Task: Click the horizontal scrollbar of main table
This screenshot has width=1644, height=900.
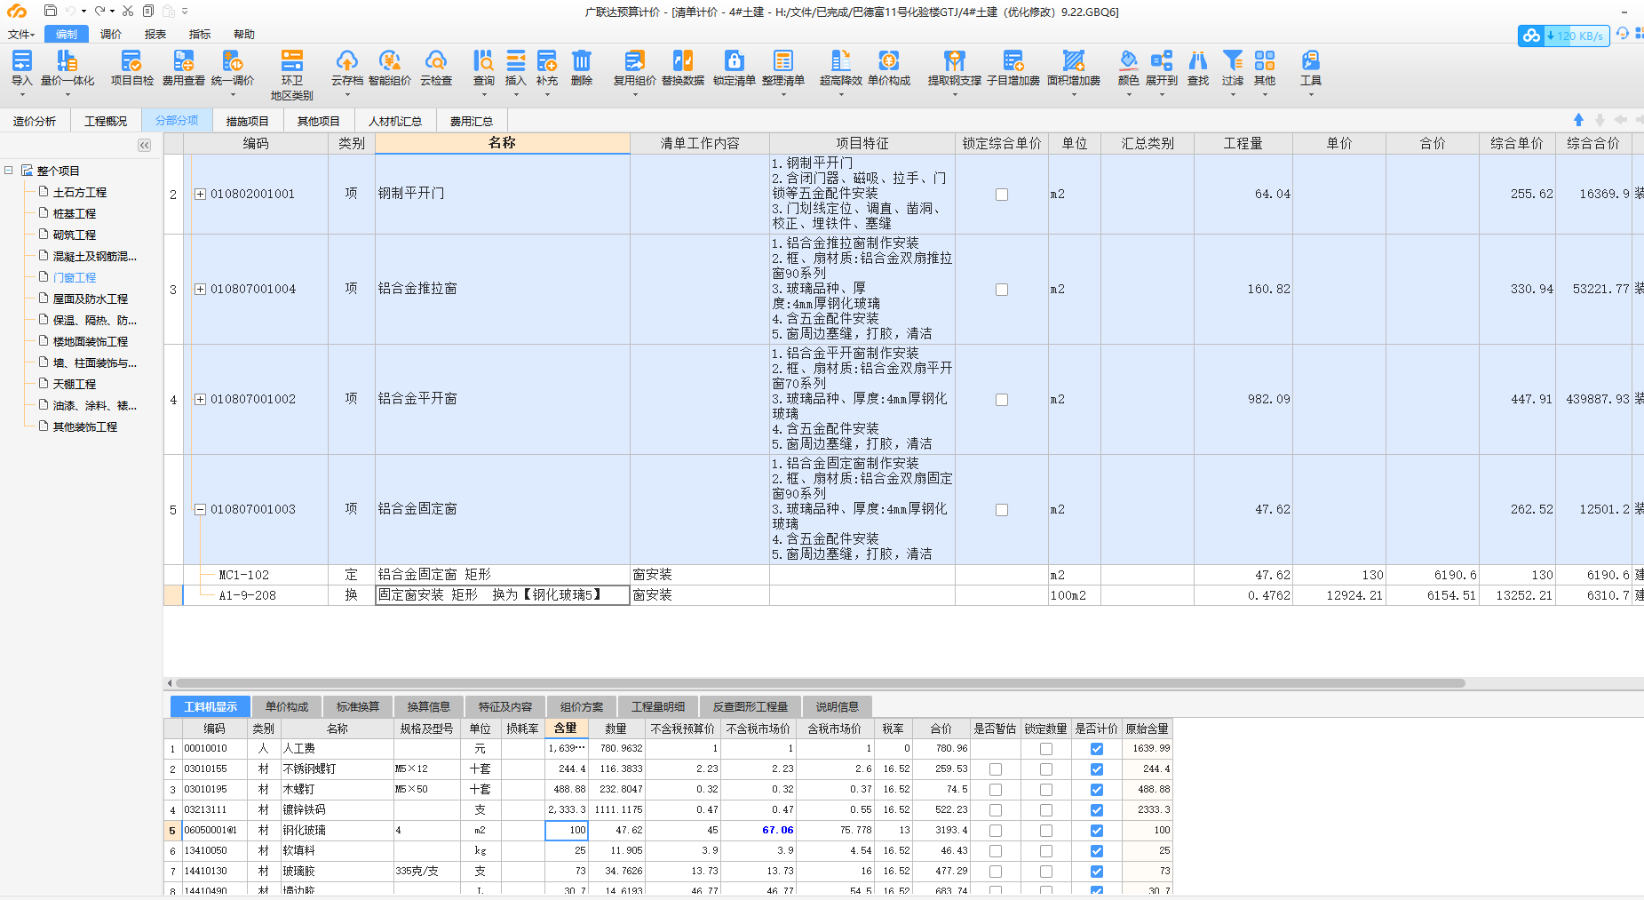Action: point(821,683)
